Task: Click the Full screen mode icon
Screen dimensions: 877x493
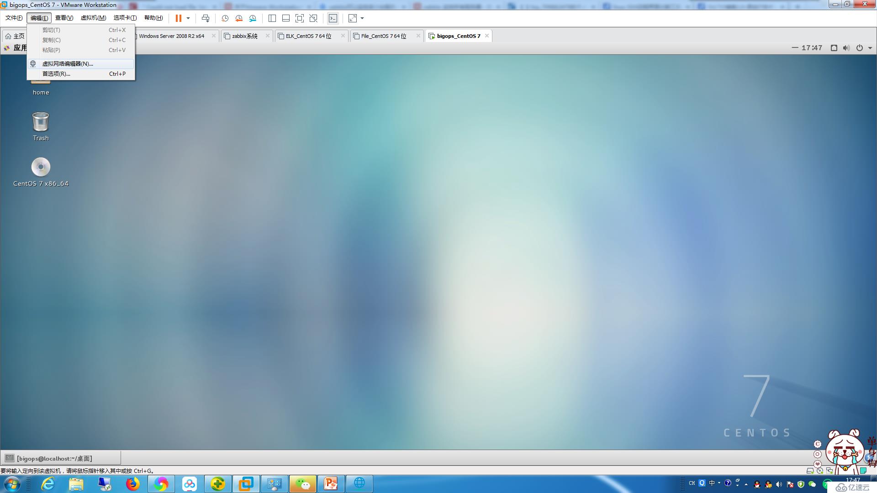Action: pyautogui.click(x=352, y=18)
